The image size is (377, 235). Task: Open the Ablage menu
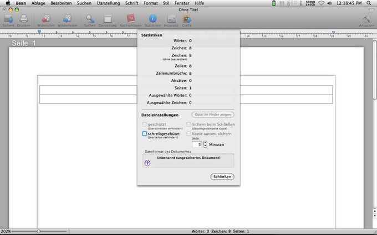pos(38,3)
